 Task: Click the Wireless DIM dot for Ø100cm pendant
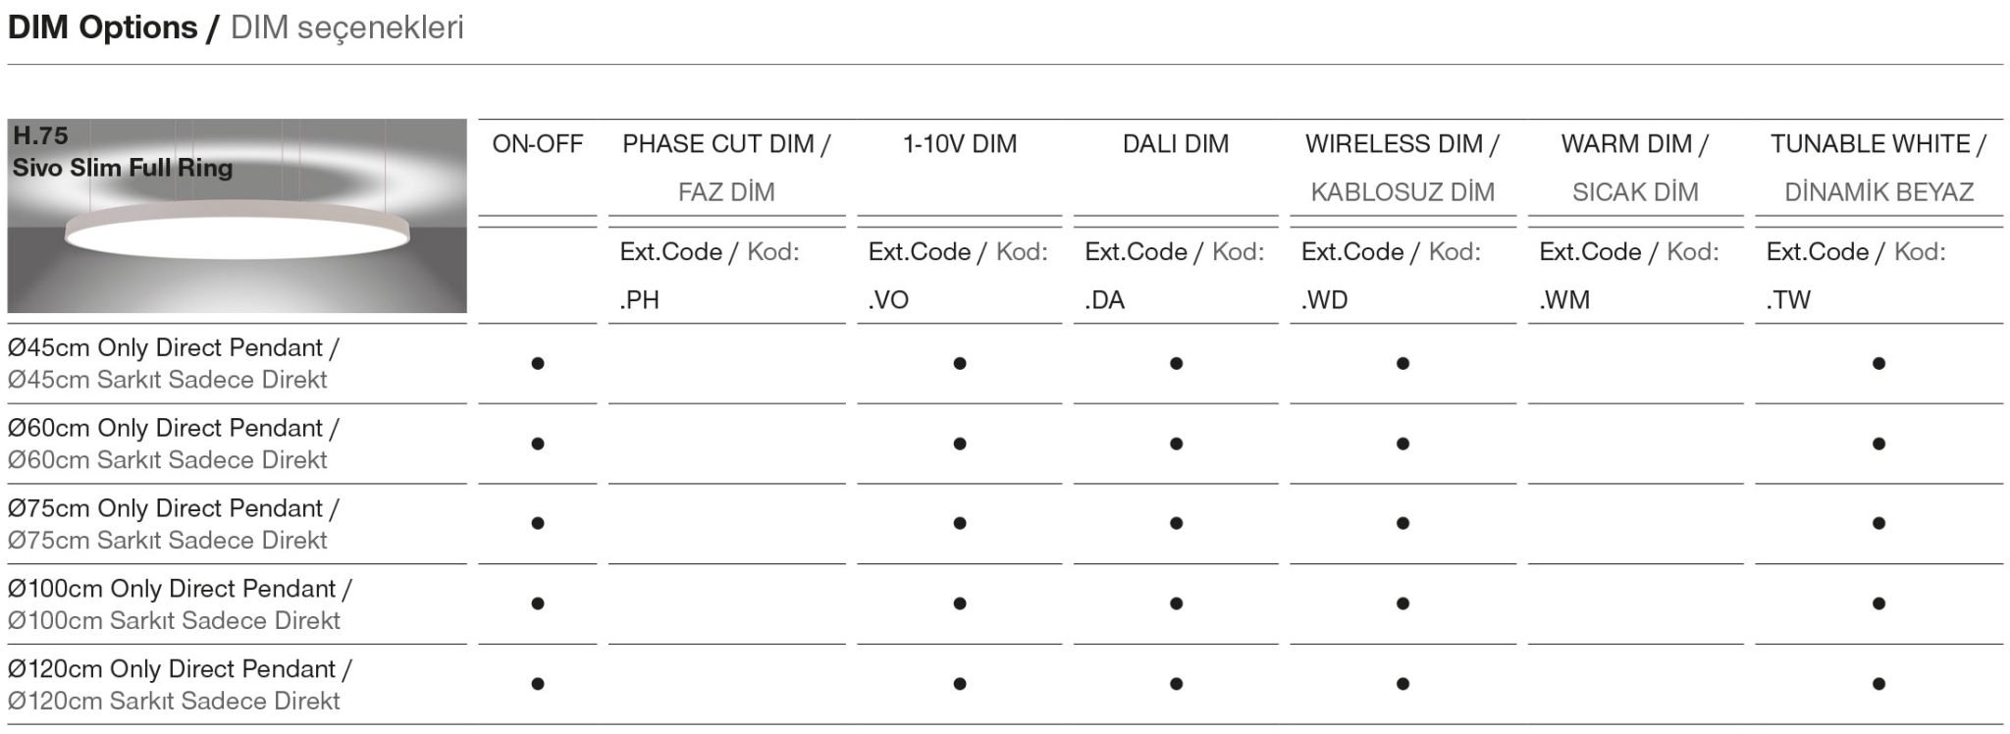[1402, 603]
